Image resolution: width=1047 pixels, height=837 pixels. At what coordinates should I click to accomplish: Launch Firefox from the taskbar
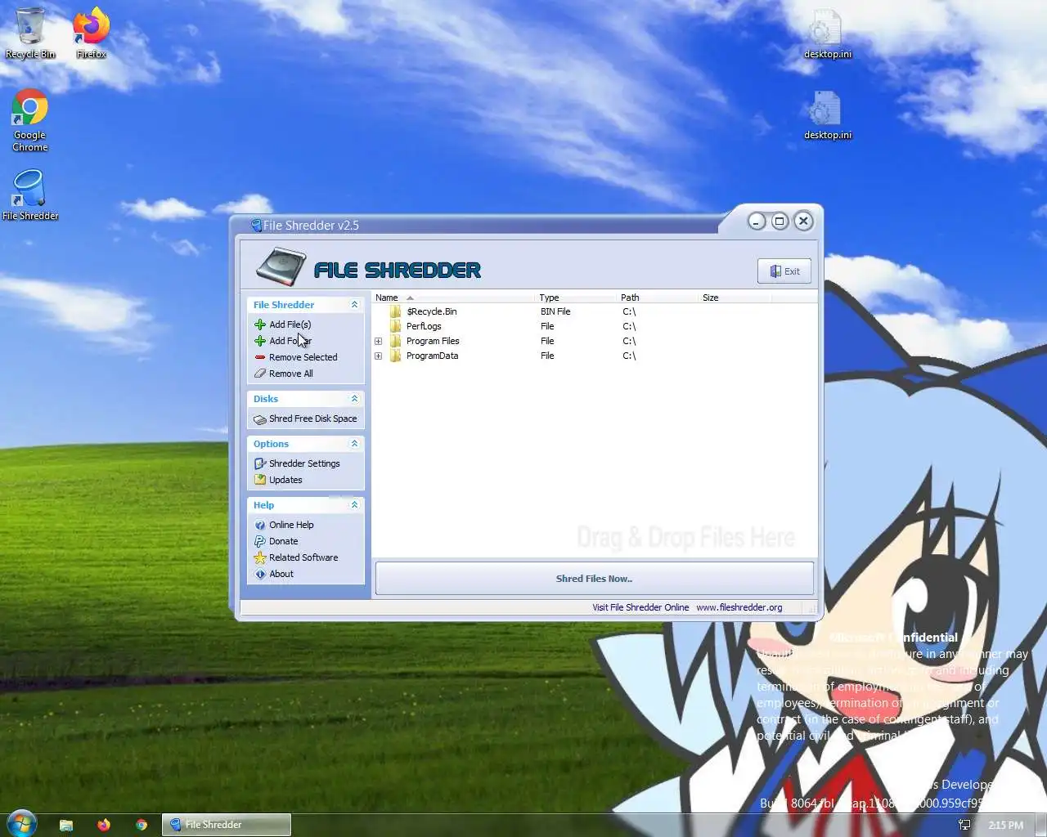coord(104,825)
